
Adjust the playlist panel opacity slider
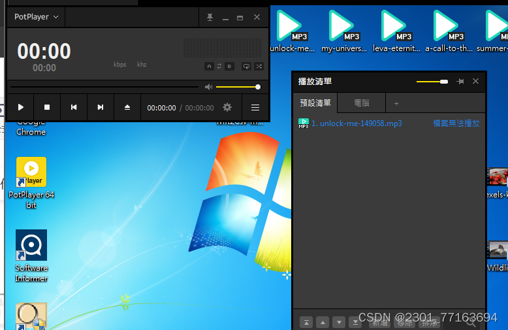pyautogui.click(x=432, y=82)
